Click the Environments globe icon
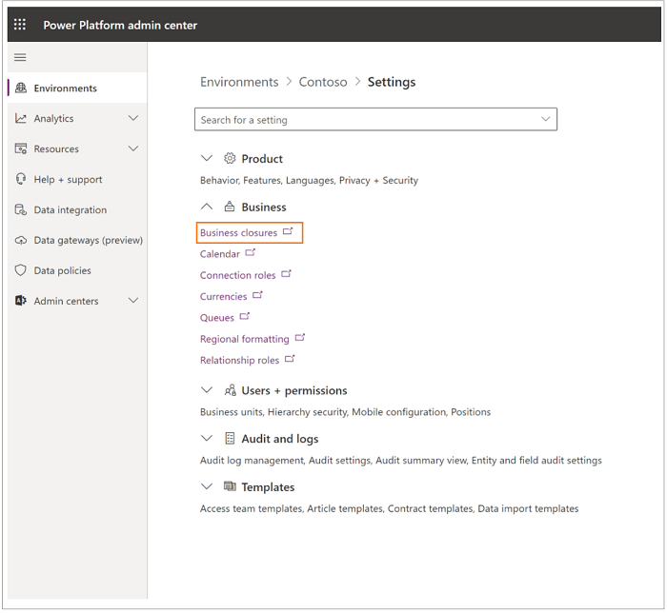 pyautogui.click(x=20, y=88)
